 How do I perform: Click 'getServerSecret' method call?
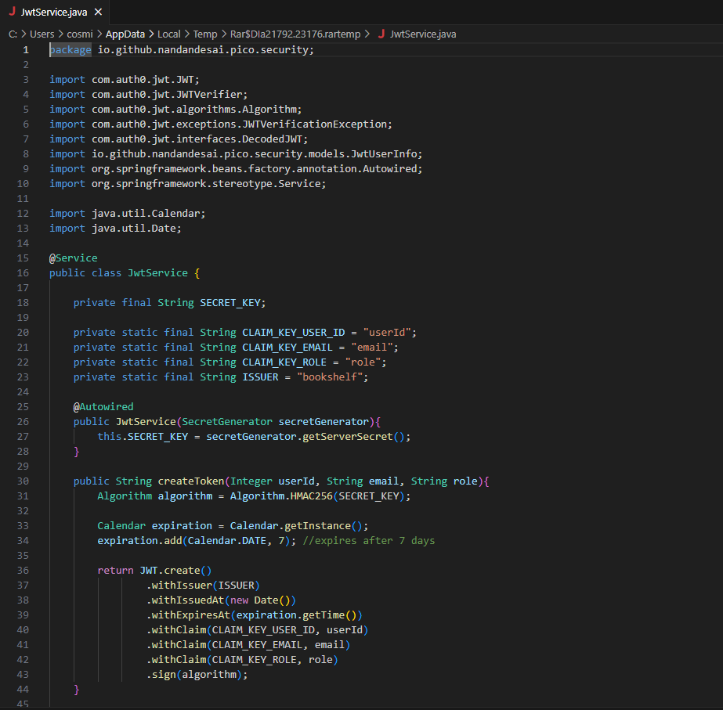coord(347,436)
